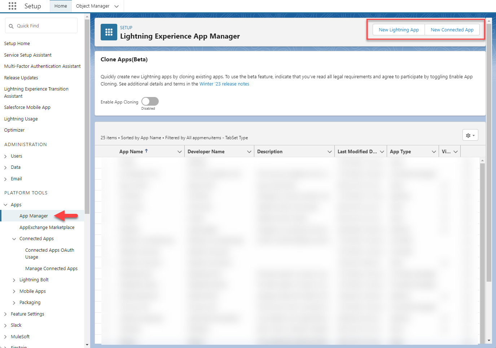Expand the MuleSoft section

point(5,337)
